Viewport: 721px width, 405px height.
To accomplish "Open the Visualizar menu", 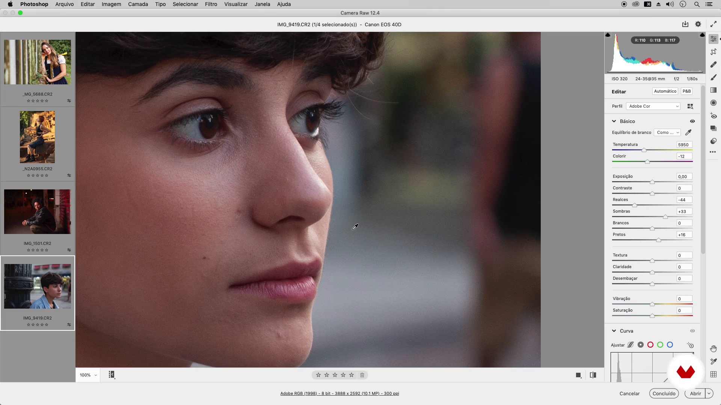I will click(236, 4).
